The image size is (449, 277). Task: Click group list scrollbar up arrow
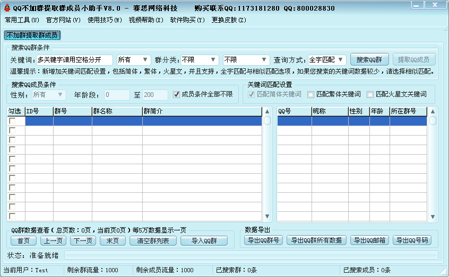coord(267,111)
